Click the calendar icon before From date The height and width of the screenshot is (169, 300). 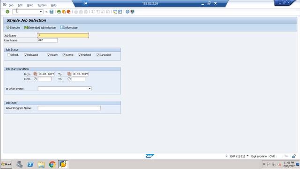(35, 74)
